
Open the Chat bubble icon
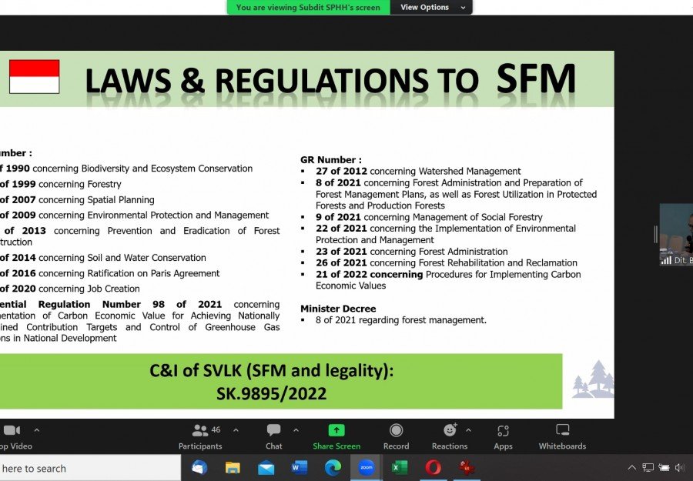tap(273, 430)
